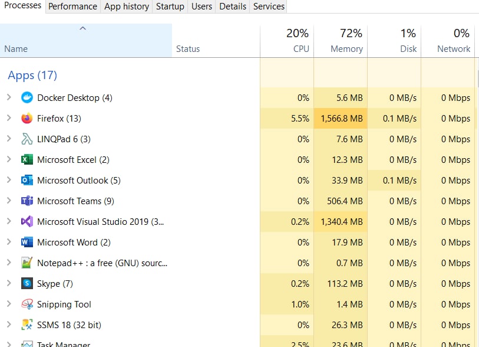
Task: Click Firefox memory value 1,566.8 MB
Action: pos(342,119)
